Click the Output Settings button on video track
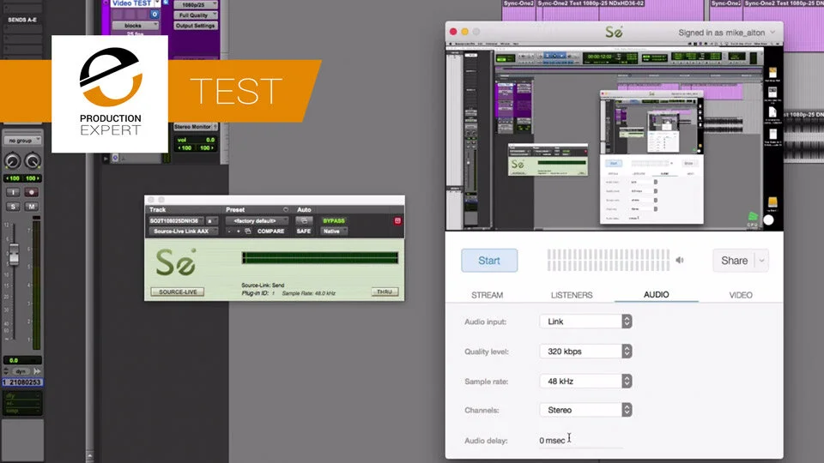This screenshot has height=463, width=824. click(196, 25)
